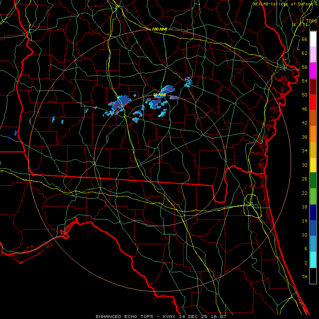Select the medium blue legend swatch
This screenshot has height=319, width=319.
[313, 228]
